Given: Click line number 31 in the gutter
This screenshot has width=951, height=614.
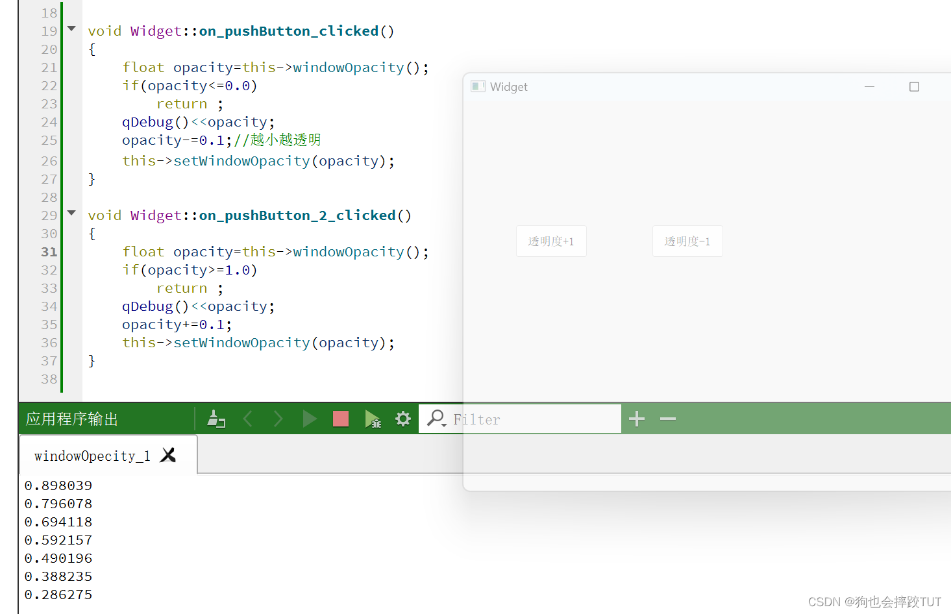Looking at the screenshot, I should tap(49, 252).
